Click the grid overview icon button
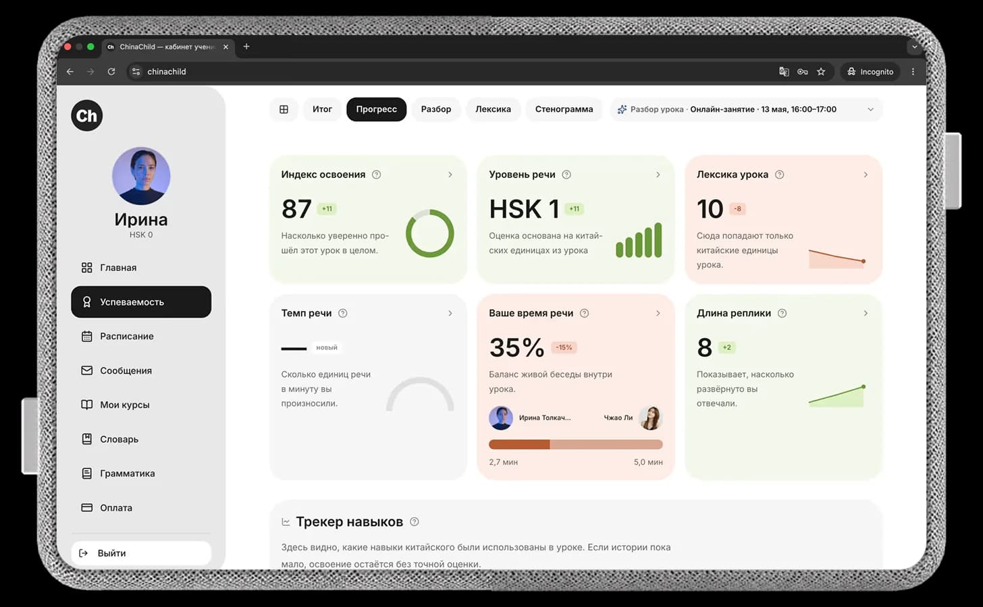 click(284, 109)
